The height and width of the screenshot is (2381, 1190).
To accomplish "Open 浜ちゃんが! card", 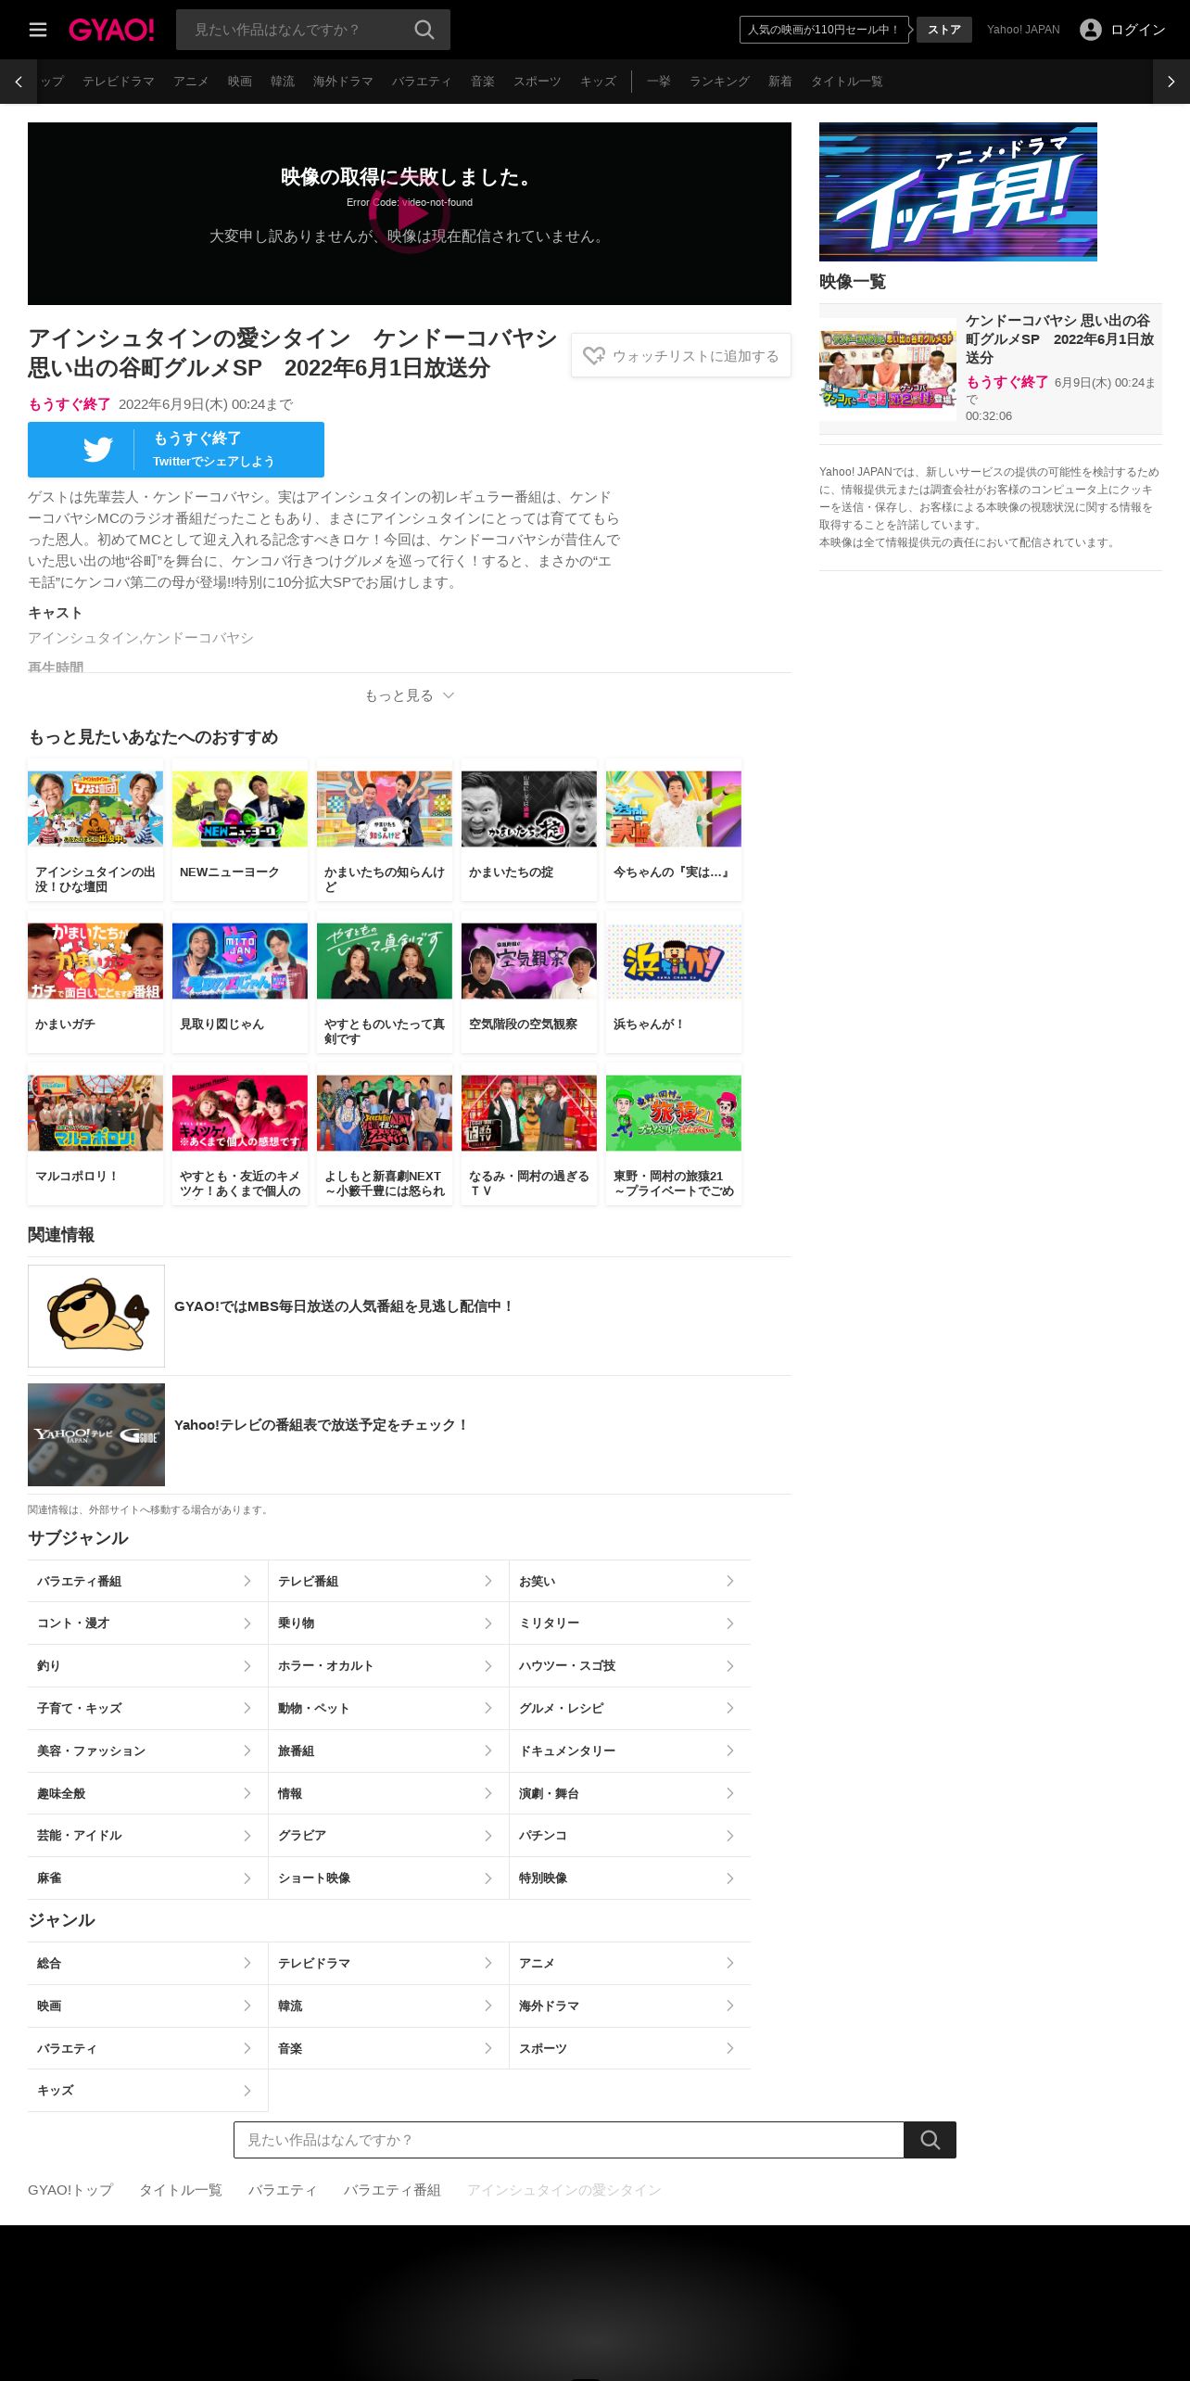I will click(x=674, y=982).
